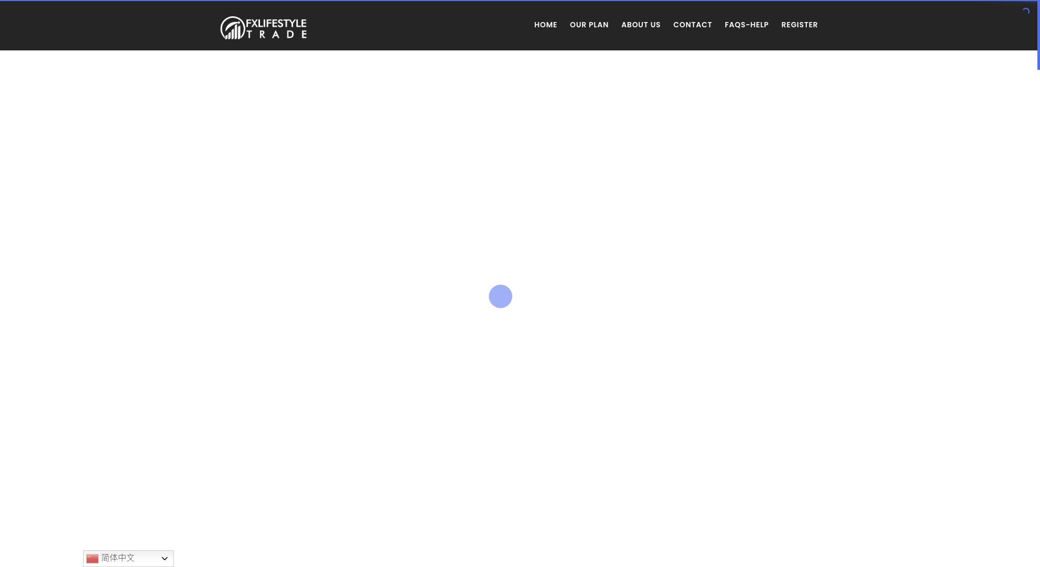Screen dimensions: 1040x567
Task: Click the FXLifestyle bar chart logo icon
Action: point(232,28)
